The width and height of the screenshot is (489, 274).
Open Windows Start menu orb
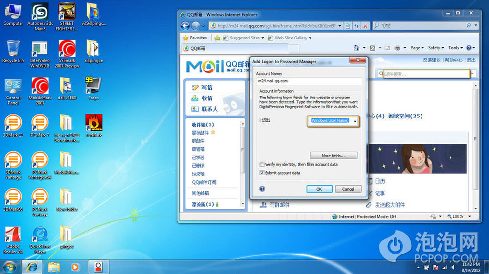9,267
